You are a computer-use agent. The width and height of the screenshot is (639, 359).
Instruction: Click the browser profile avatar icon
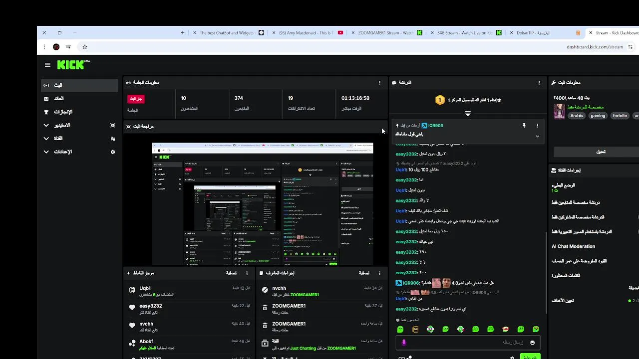pos(56,47)
